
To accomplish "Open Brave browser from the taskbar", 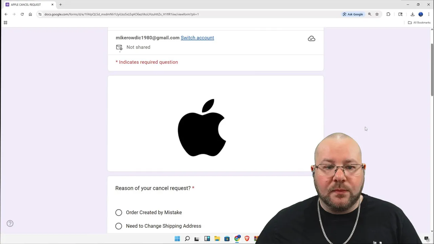I will (x=247, y=239).
